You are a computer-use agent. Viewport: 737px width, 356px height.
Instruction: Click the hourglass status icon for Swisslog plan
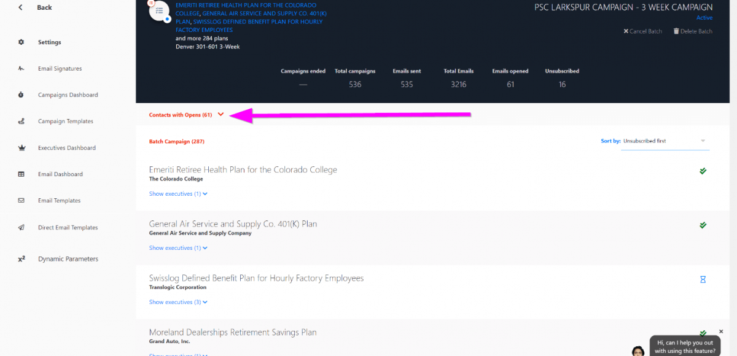pos(703,279)
